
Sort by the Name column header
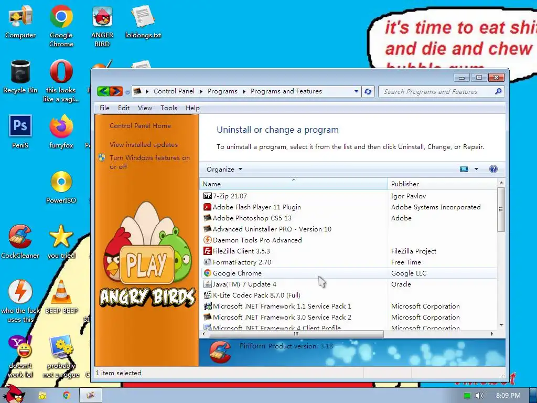click(x=294, y=184)
